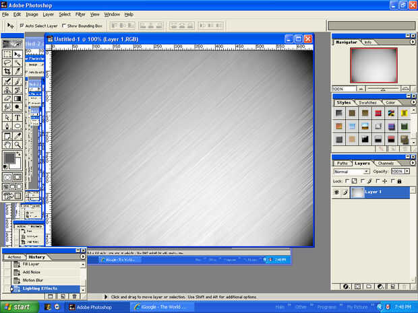The image size is (418, 313).
Task: Switch to the Swatches tab
Action: (368, 102)
